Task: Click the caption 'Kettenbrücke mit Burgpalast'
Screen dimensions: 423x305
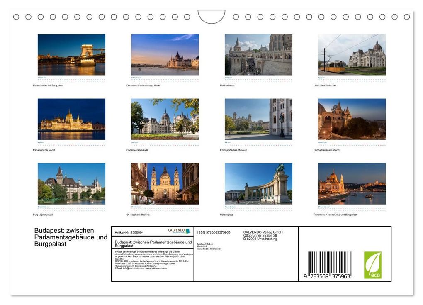Action: tap(48, 85)
